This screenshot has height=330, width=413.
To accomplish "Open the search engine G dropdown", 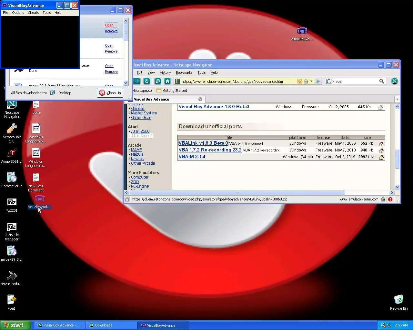I will [330, 81].
